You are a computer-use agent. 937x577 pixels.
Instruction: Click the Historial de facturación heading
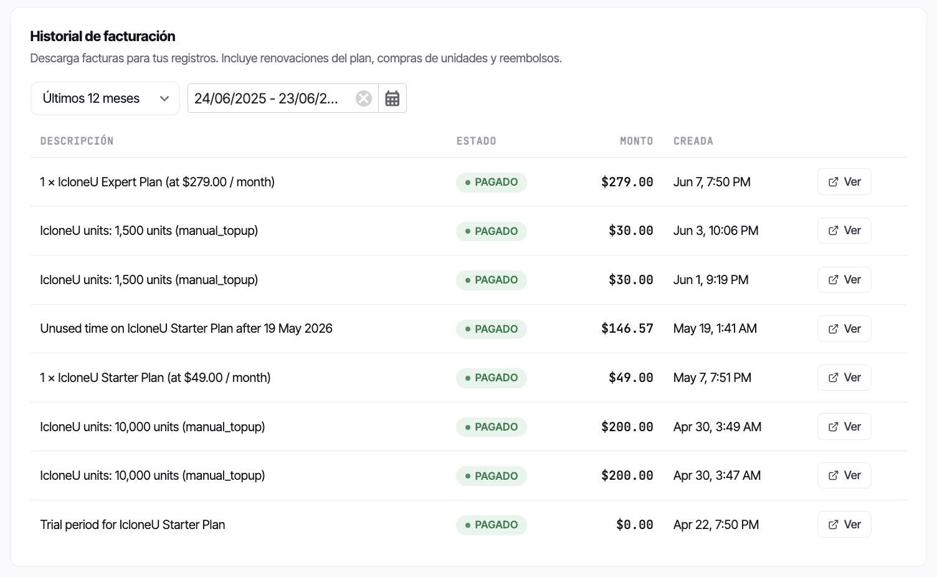tap(103, 36)
